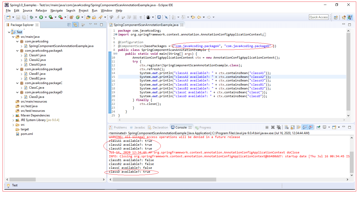Collapse All items in Package Explorer
Image resolution: width=358 pixels, height=202 pixels.
coord(69,25)
